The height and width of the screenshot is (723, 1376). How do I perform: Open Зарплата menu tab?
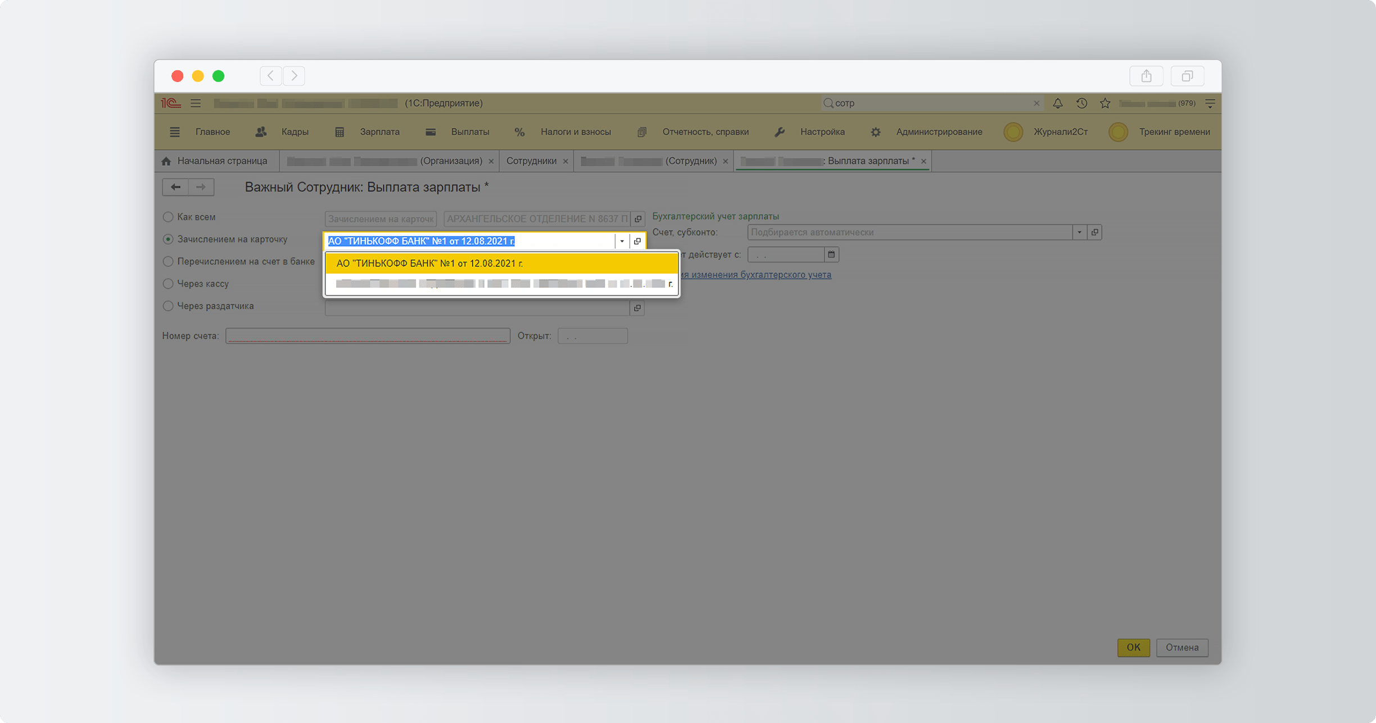coord(379,131)
